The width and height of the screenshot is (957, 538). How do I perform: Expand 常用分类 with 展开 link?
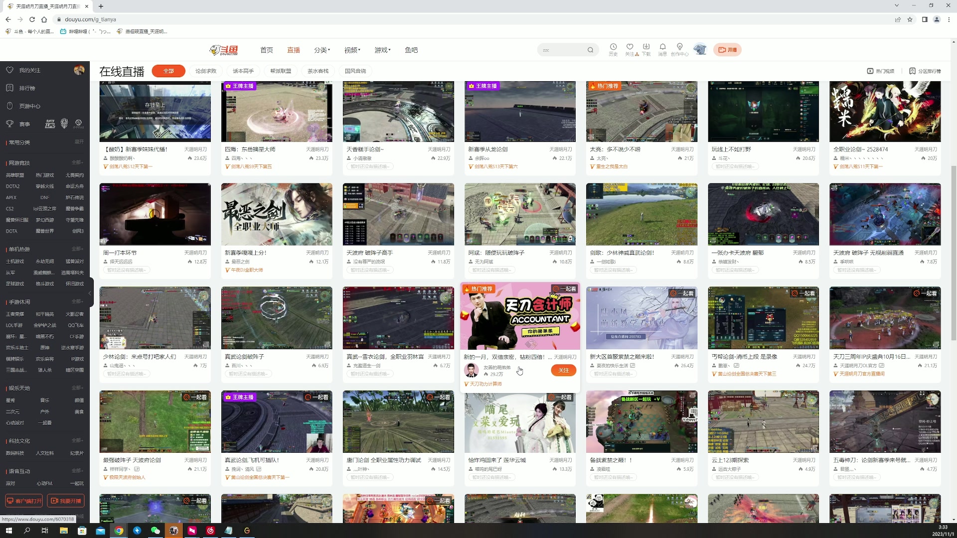click(79, 142)
